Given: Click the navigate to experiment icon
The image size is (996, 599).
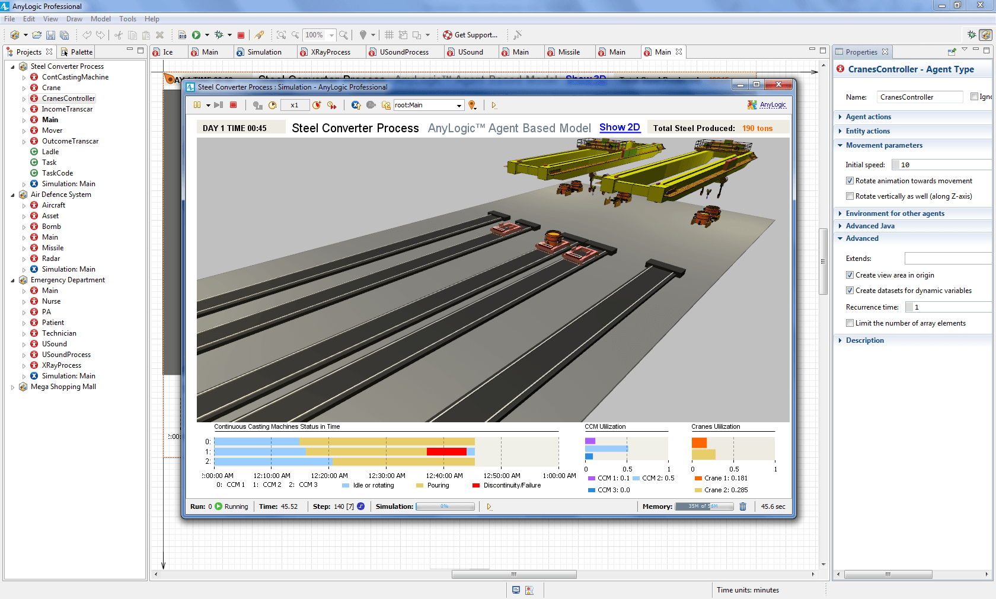Looking at the screenshot, I should coord(356,105).
